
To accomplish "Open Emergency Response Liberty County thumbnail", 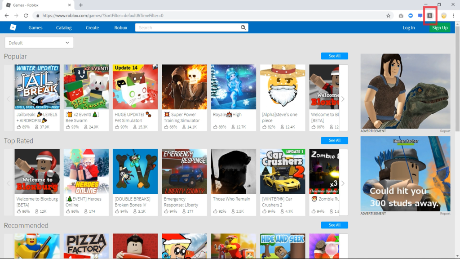I will [184, 171].
